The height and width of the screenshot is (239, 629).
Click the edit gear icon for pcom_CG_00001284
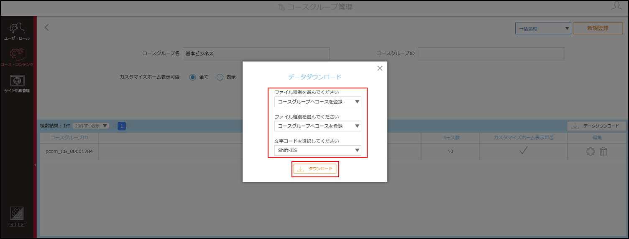tap(590, 152)
